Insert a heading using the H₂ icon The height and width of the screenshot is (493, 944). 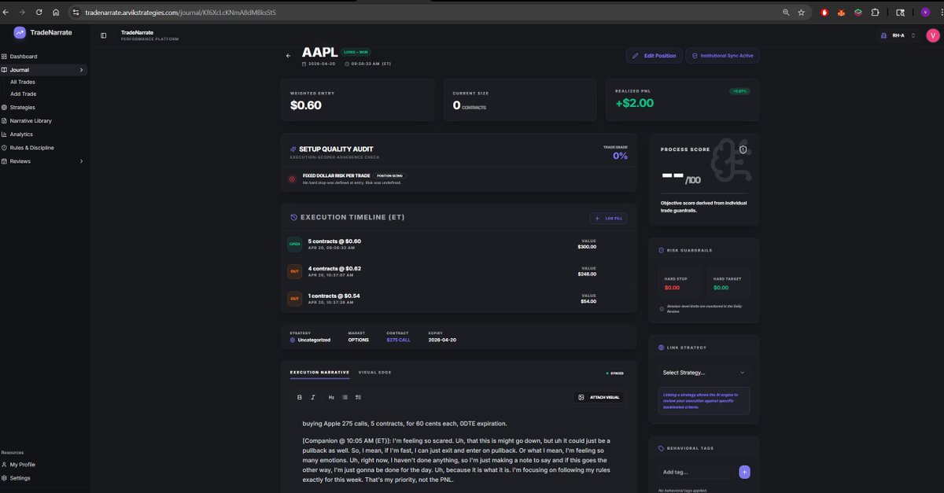(330, 397)
